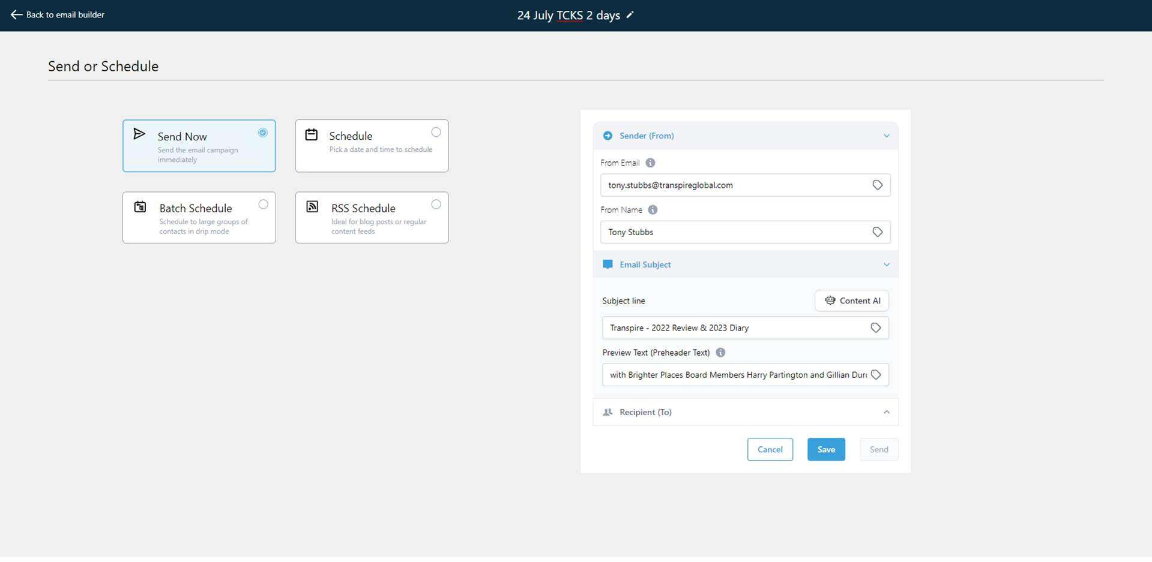Click 'Ideal for blog posts' description text
This screenshot has height=562, width=1152.
[379, 226]
